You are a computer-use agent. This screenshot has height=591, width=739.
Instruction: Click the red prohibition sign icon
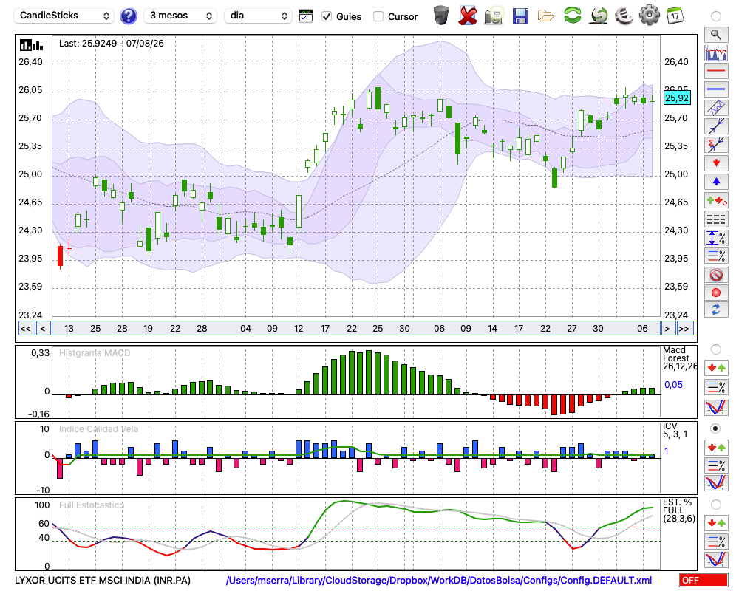(x=716, y=275)
